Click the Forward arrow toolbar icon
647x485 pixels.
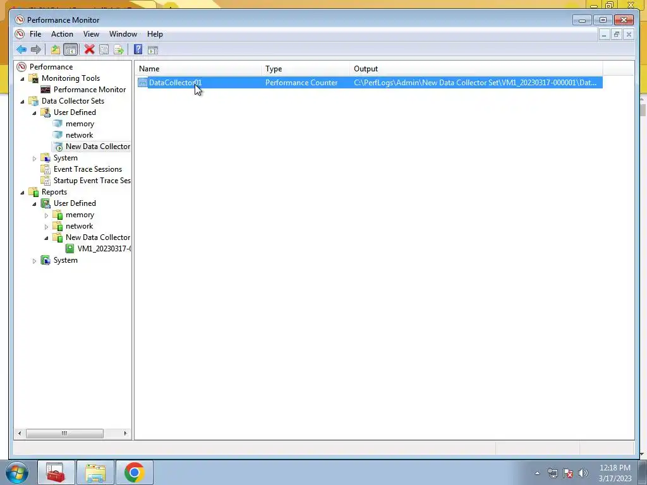tap(36, 50)
